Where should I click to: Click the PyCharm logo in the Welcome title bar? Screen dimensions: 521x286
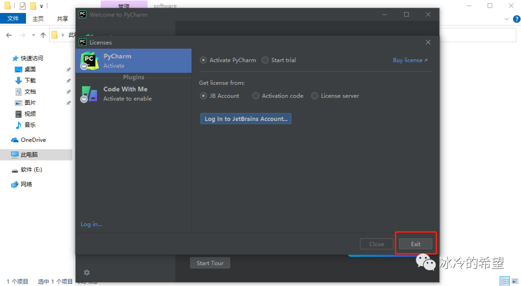pyautogui.click(x=82, y=14)
